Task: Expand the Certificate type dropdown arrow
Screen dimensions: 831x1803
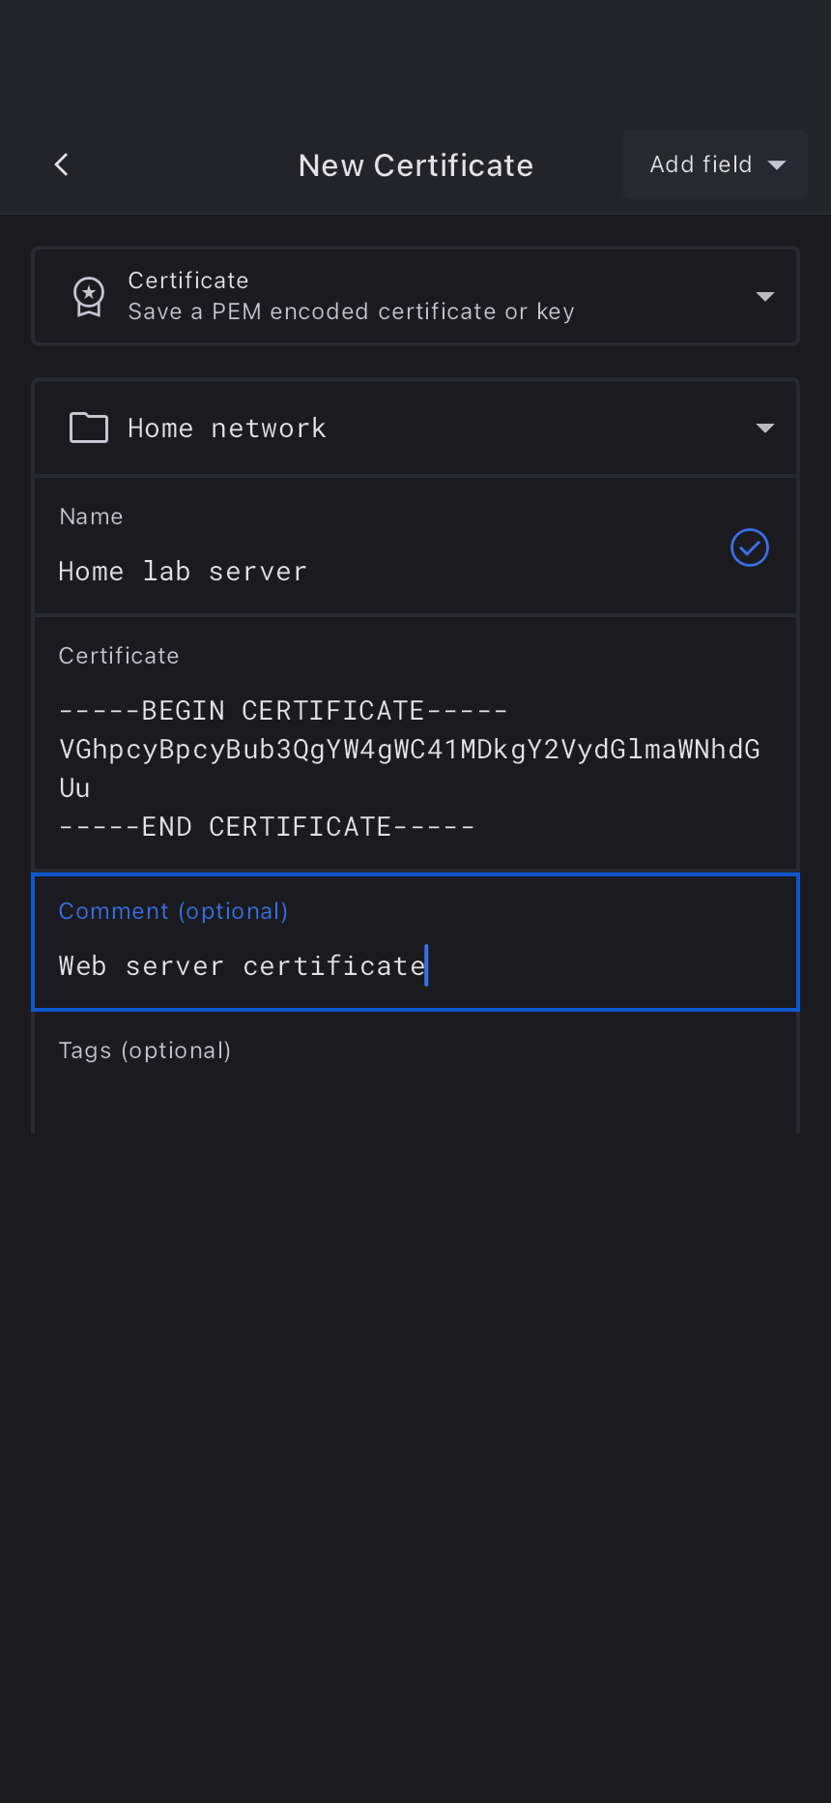Action: [x=765, y=296]
